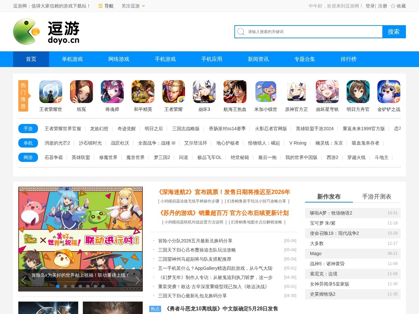Image resolution: width=419 pixels, height=314 pixels.
Task: Open the 排行榜 nav tab
Action: (x=349, y=59)
